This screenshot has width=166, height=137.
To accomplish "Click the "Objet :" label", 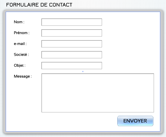I will click(20, 65).
